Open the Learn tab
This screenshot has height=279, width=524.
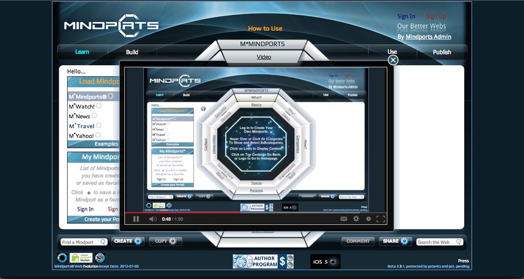82,52
